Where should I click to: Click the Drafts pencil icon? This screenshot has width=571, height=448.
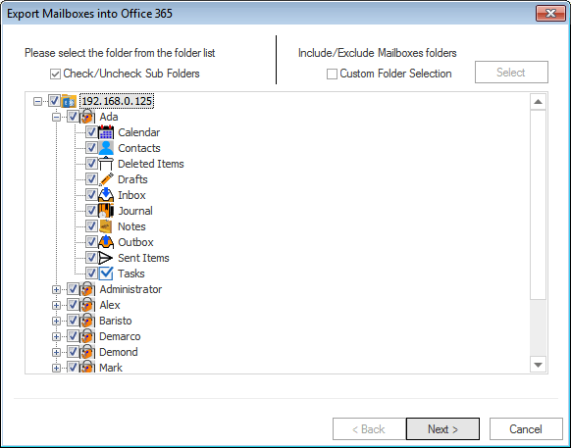[106, 179]
